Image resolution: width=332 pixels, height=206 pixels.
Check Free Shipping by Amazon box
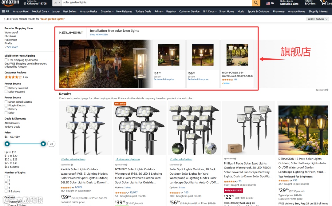[x=6, y=60]
